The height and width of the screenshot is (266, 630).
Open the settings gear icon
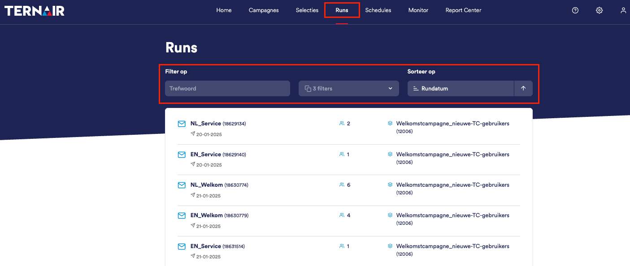(599, 10)
